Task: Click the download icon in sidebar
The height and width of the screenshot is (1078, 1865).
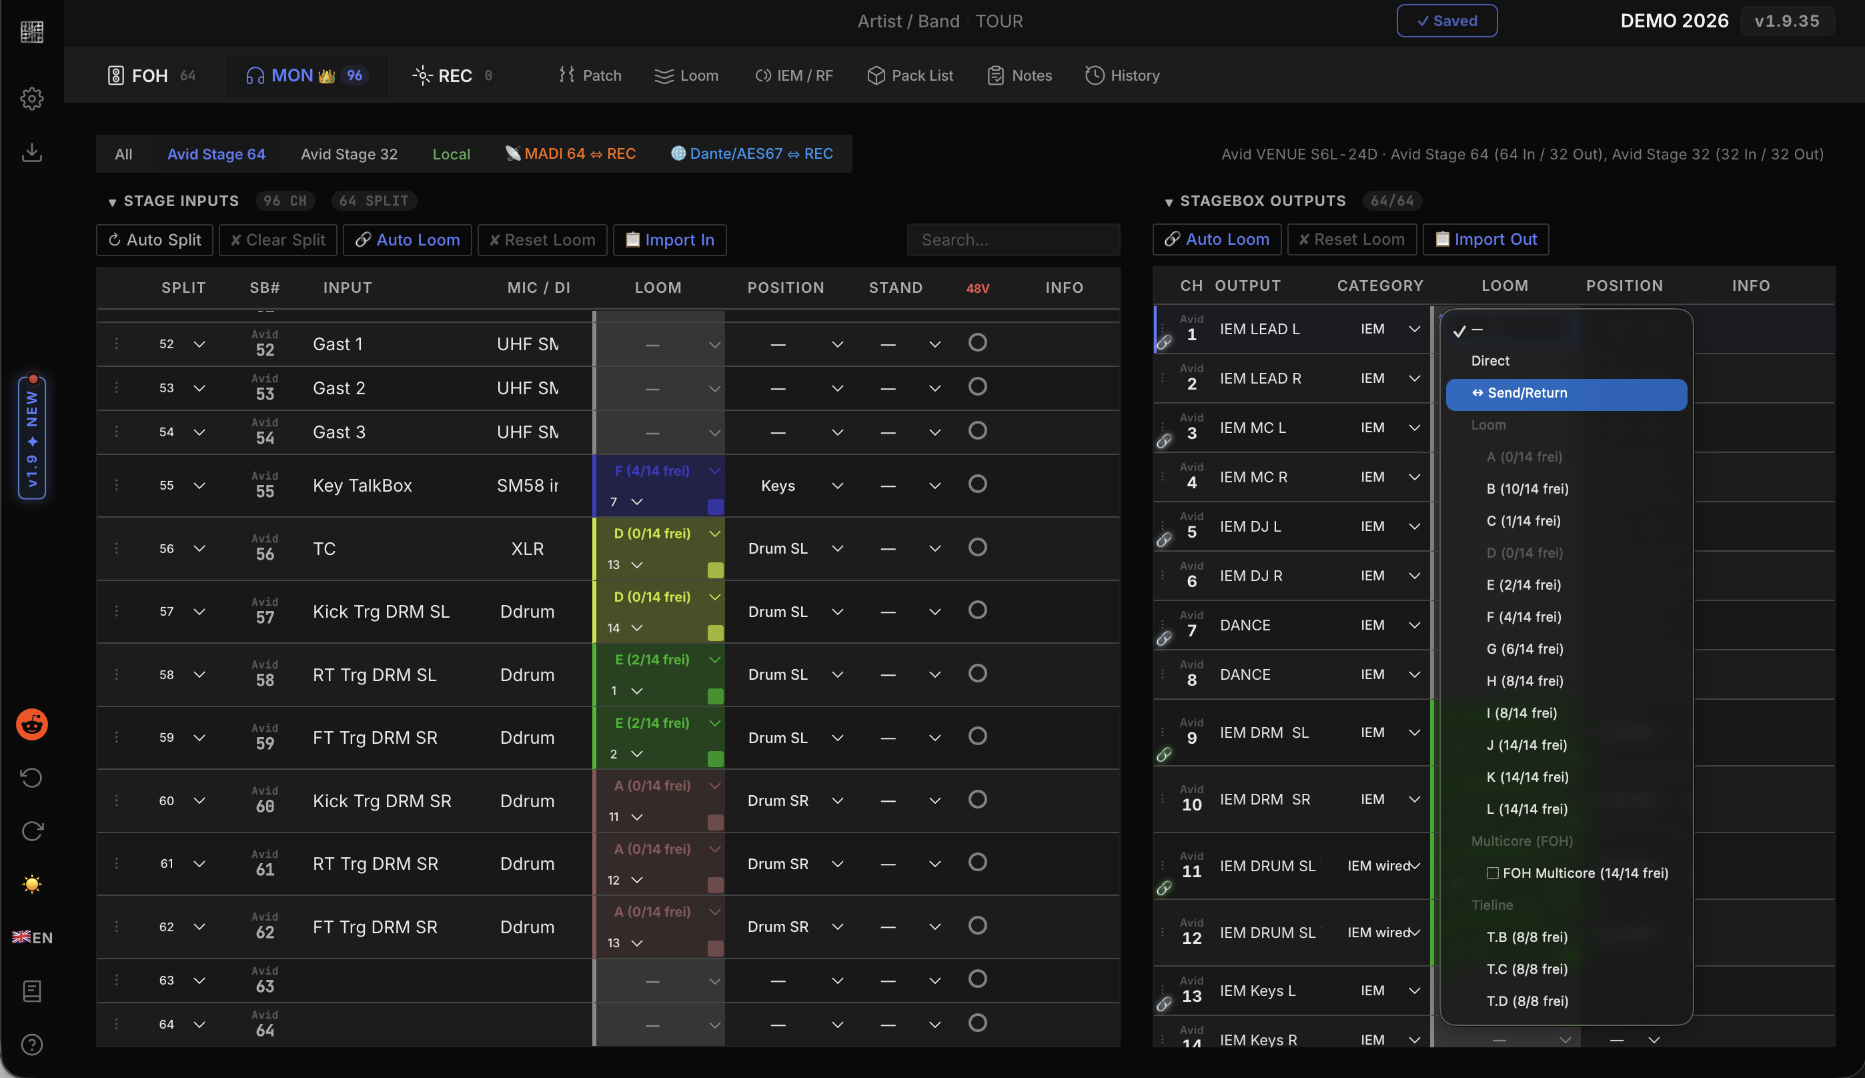Action: [x=32, y=153]
